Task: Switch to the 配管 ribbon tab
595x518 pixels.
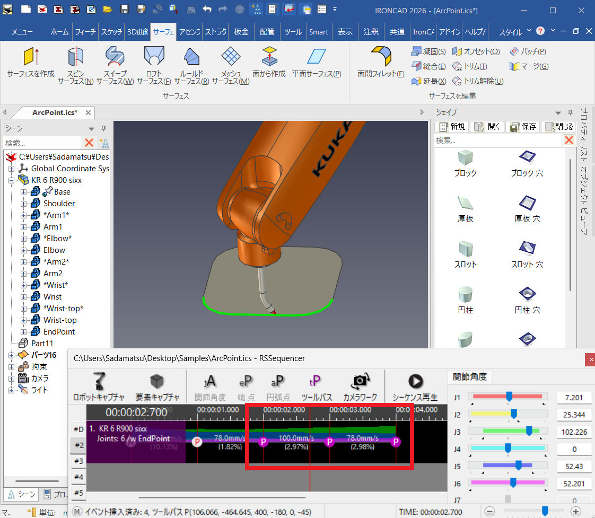Action: [x=267, y=32]
